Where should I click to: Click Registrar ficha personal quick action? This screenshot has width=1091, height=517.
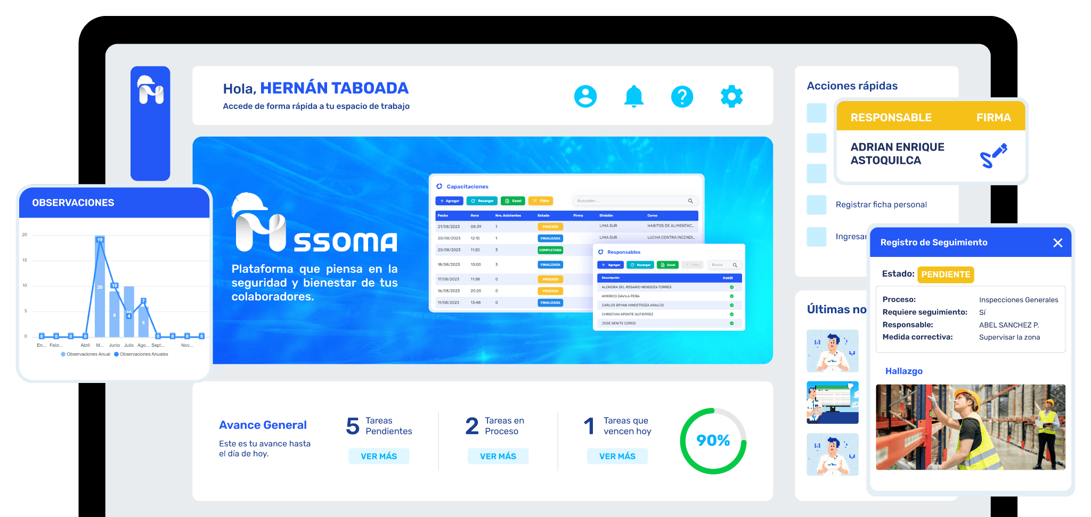(881, 205)
